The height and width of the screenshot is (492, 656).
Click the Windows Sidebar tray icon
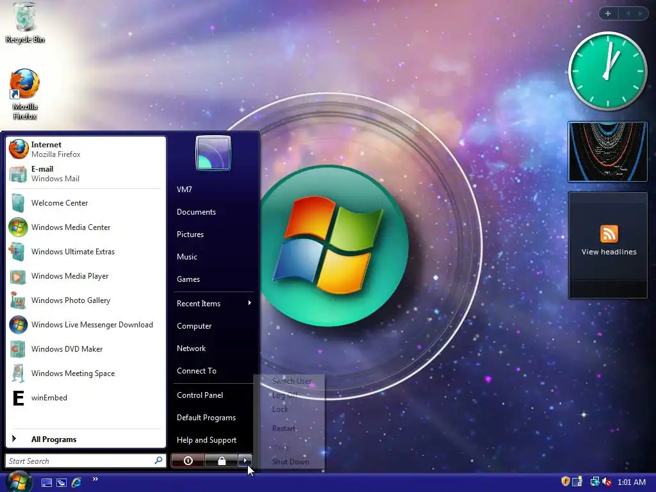(x=577, y=482)
